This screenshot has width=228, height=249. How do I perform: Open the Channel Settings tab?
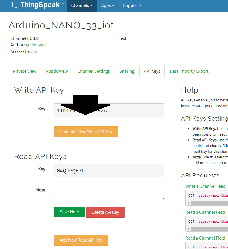click(94, 71)
